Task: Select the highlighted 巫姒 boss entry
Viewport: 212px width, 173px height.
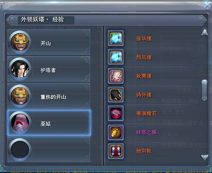Action: pos(49,123)
